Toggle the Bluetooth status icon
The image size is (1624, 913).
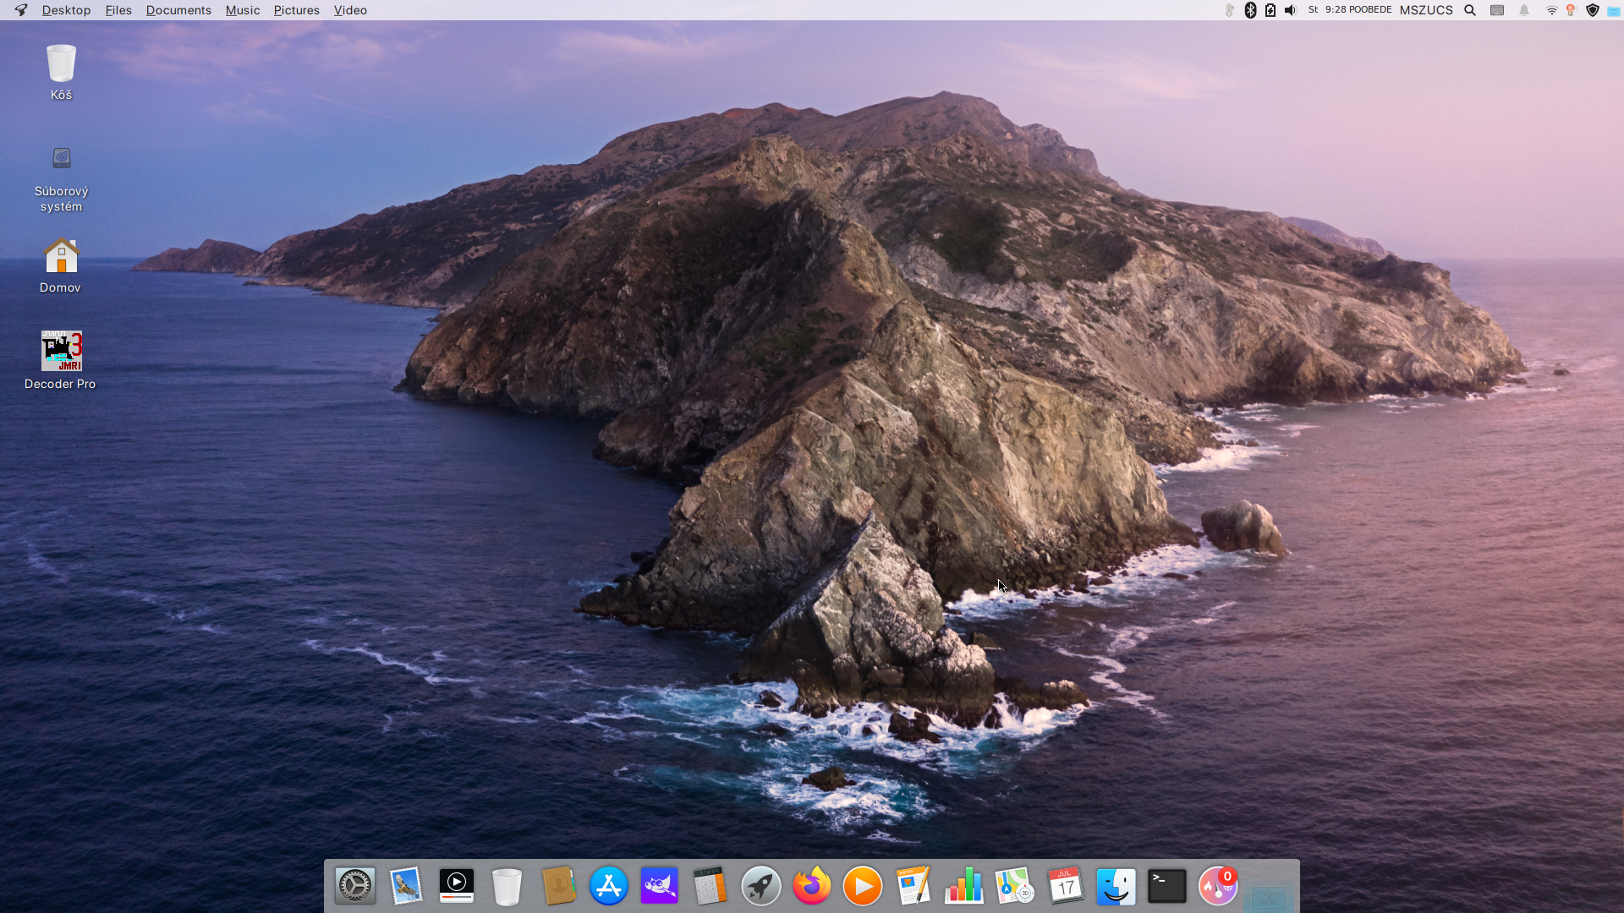(1250, 10)
